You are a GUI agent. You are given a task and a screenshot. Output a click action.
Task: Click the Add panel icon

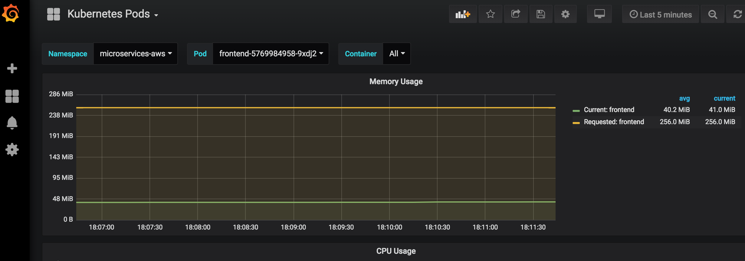tap(463, 14)
